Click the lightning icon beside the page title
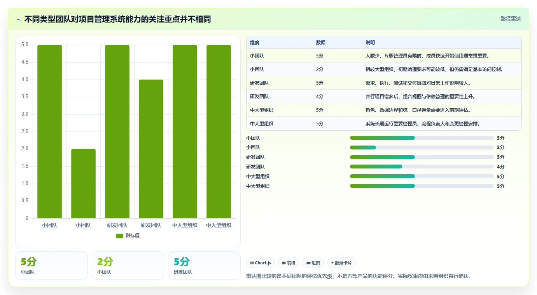 19,19
